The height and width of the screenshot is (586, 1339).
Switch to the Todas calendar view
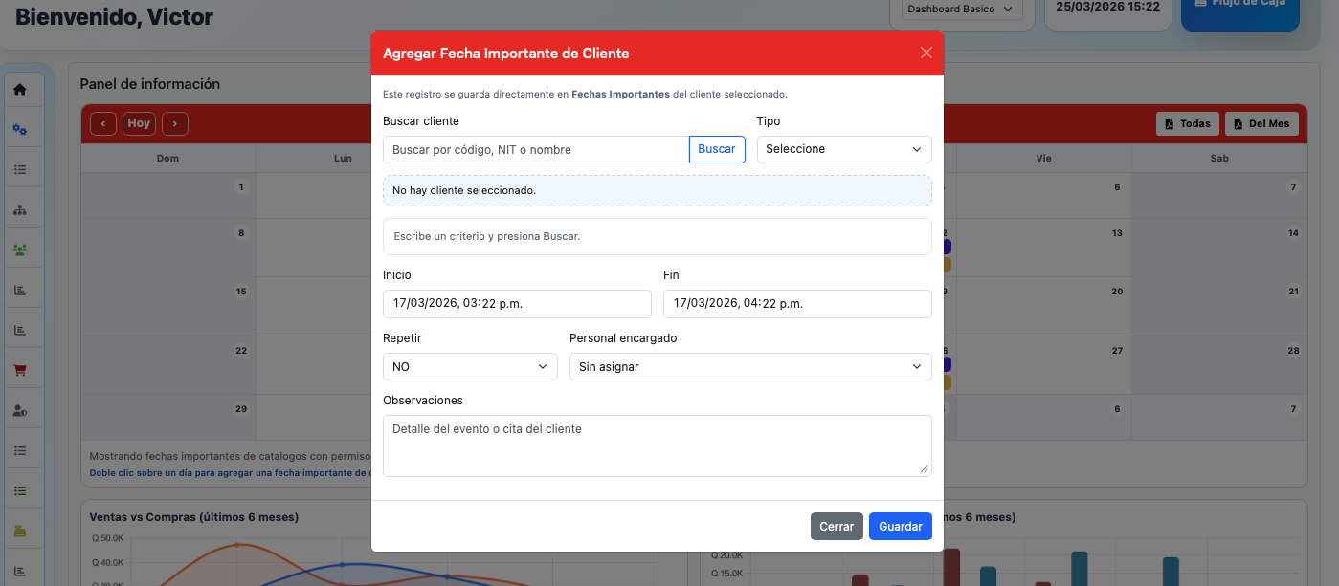1187,123
